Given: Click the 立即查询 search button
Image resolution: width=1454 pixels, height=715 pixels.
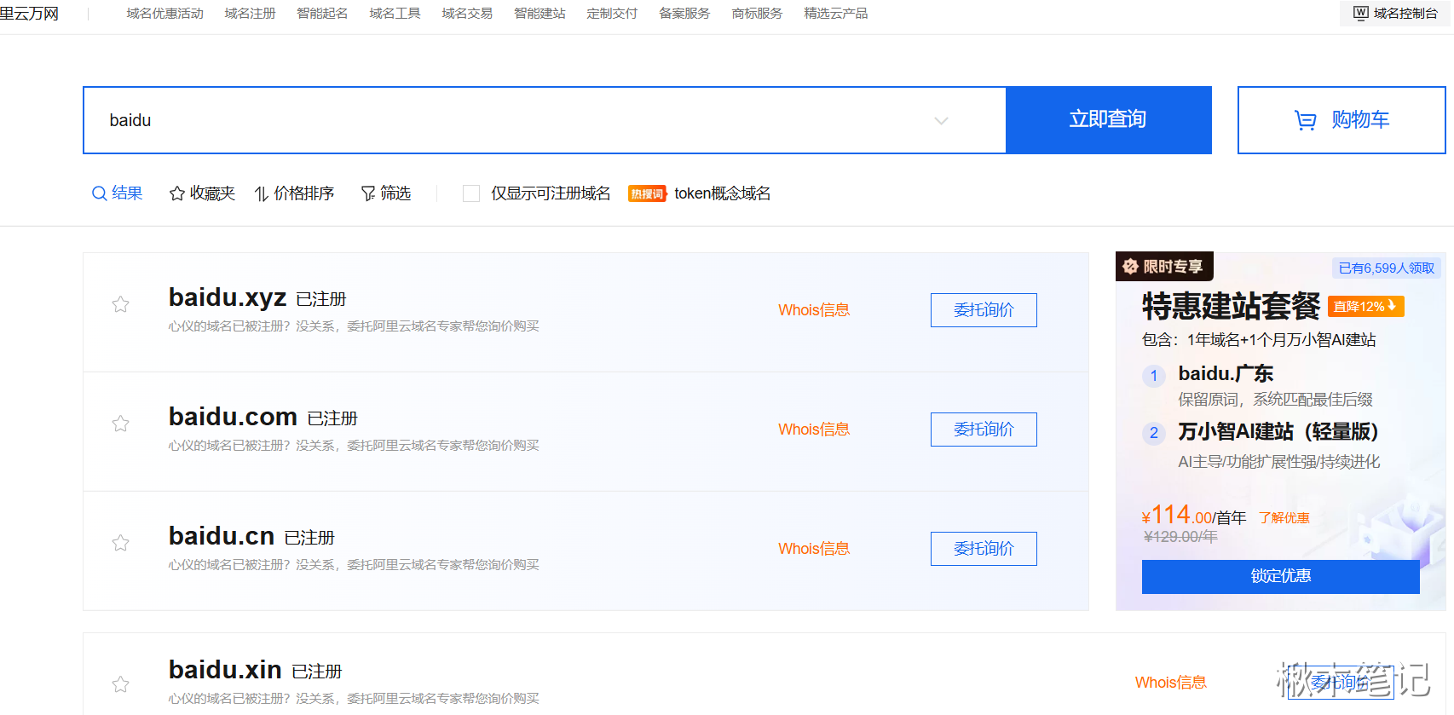Looking at the screenshot, I should [1108, 120].
